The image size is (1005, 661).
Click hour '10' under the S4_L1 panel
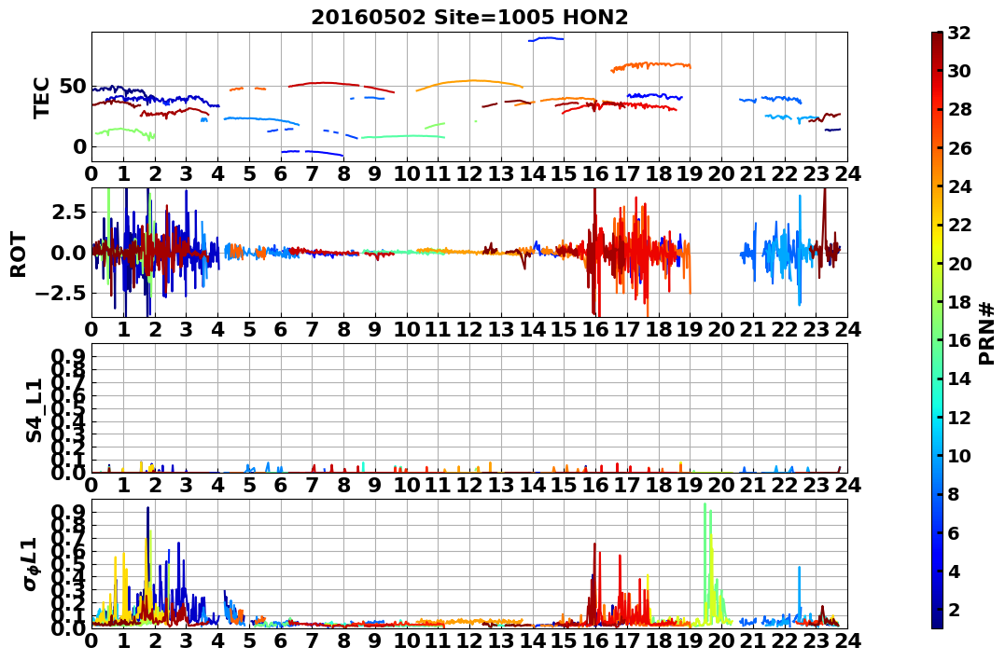coord(406,485)
